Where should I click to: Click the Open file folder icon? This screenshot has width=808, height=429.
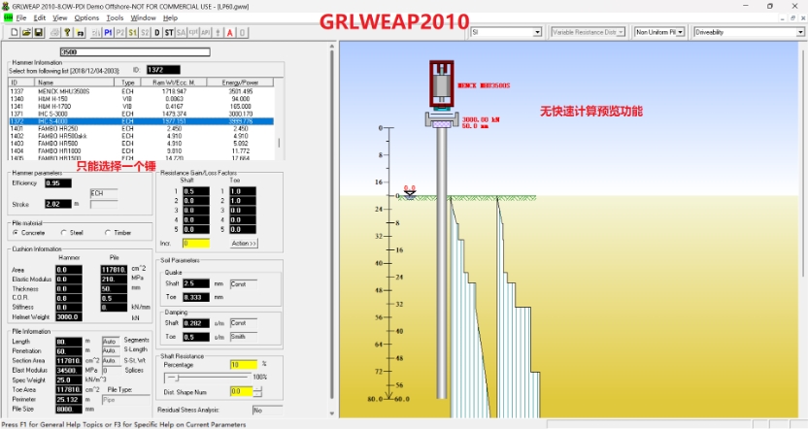tap(26, 33)
